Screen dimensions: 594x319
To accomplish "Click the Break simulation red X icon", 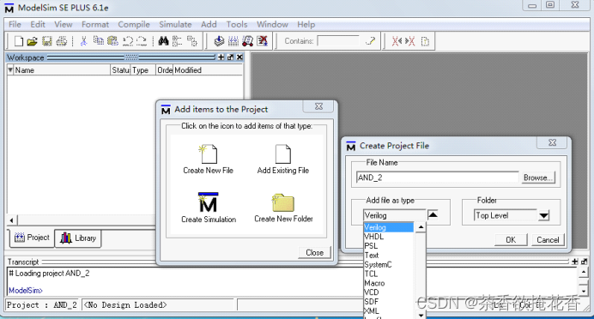I will coord(262,41).
